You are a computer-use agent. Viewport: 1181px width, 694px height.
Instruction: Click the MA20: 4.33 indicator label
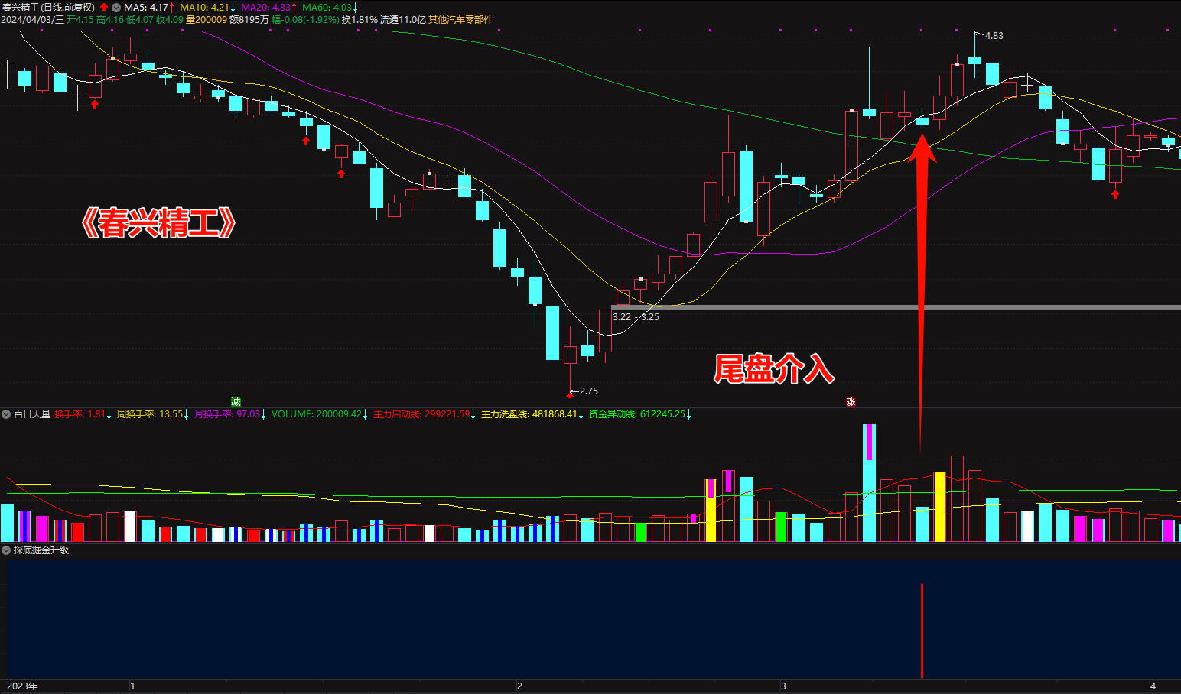(266, 8)
